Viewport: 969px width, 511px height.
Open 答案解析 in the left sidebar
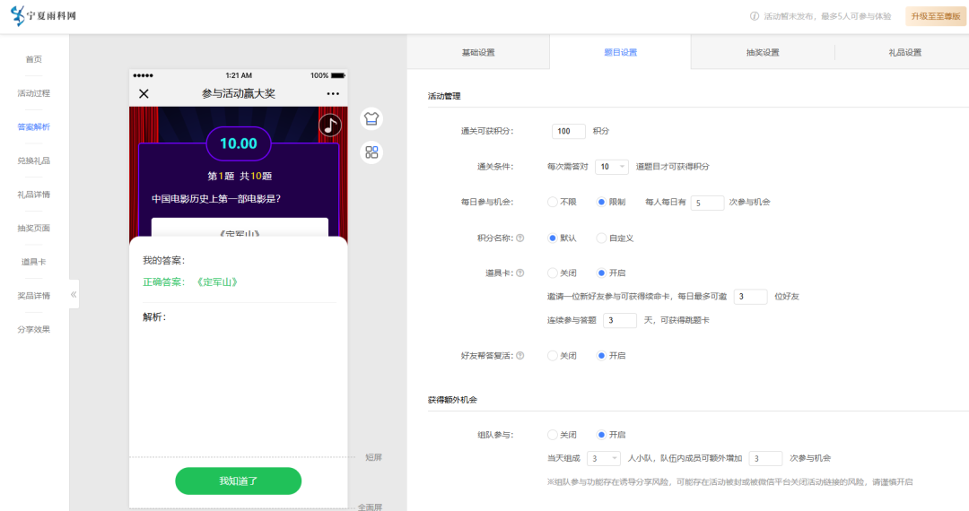(34, 127)
